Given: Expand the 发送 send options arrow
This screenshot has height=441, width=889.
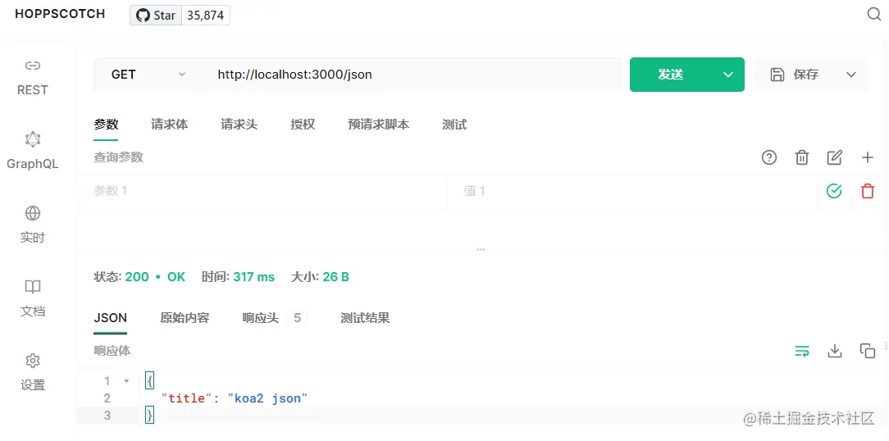Looking at the screenshot, I should [728, 75].
